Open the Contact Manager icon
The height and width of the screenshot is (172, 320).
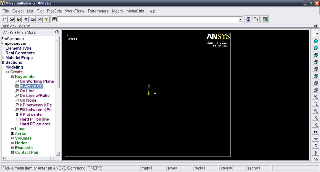[265, 19]
